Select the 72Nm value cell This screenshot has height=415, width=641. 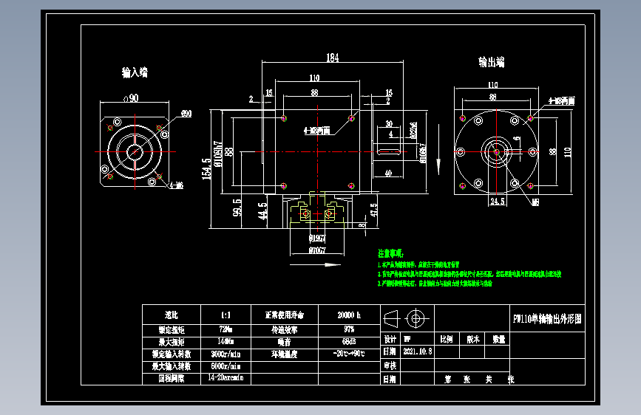point(225,329)
